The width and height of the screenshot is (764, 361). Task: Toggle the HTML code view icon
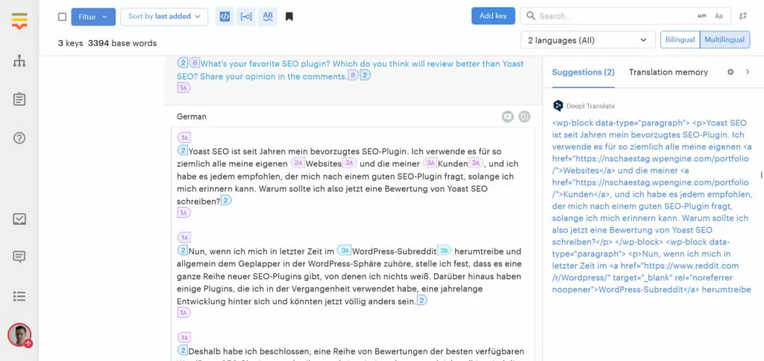click(225, 16)
